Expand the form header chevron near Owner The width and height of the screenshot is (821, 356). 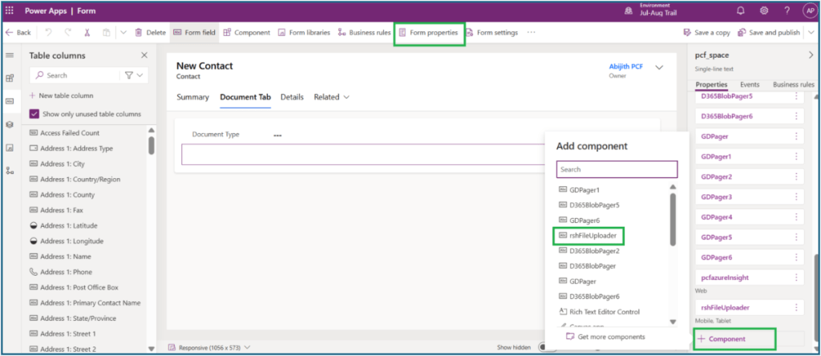pos(659,69)
